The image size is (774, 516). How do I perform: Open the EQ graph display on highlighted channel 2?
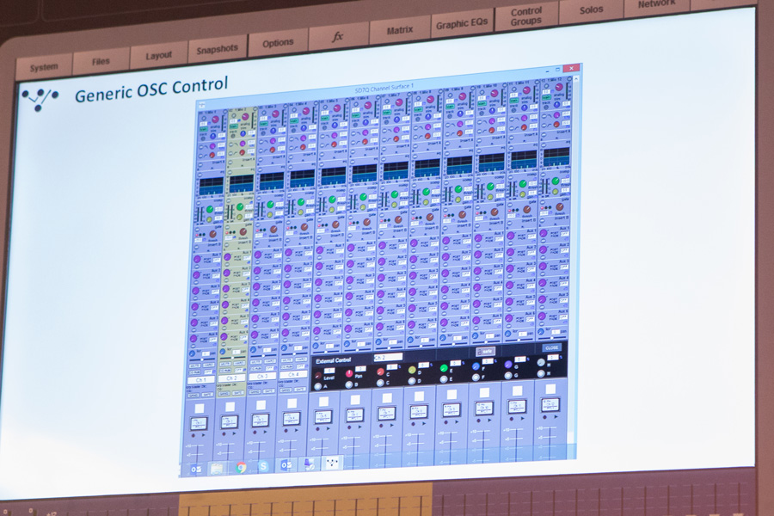(x=242, y=183)
